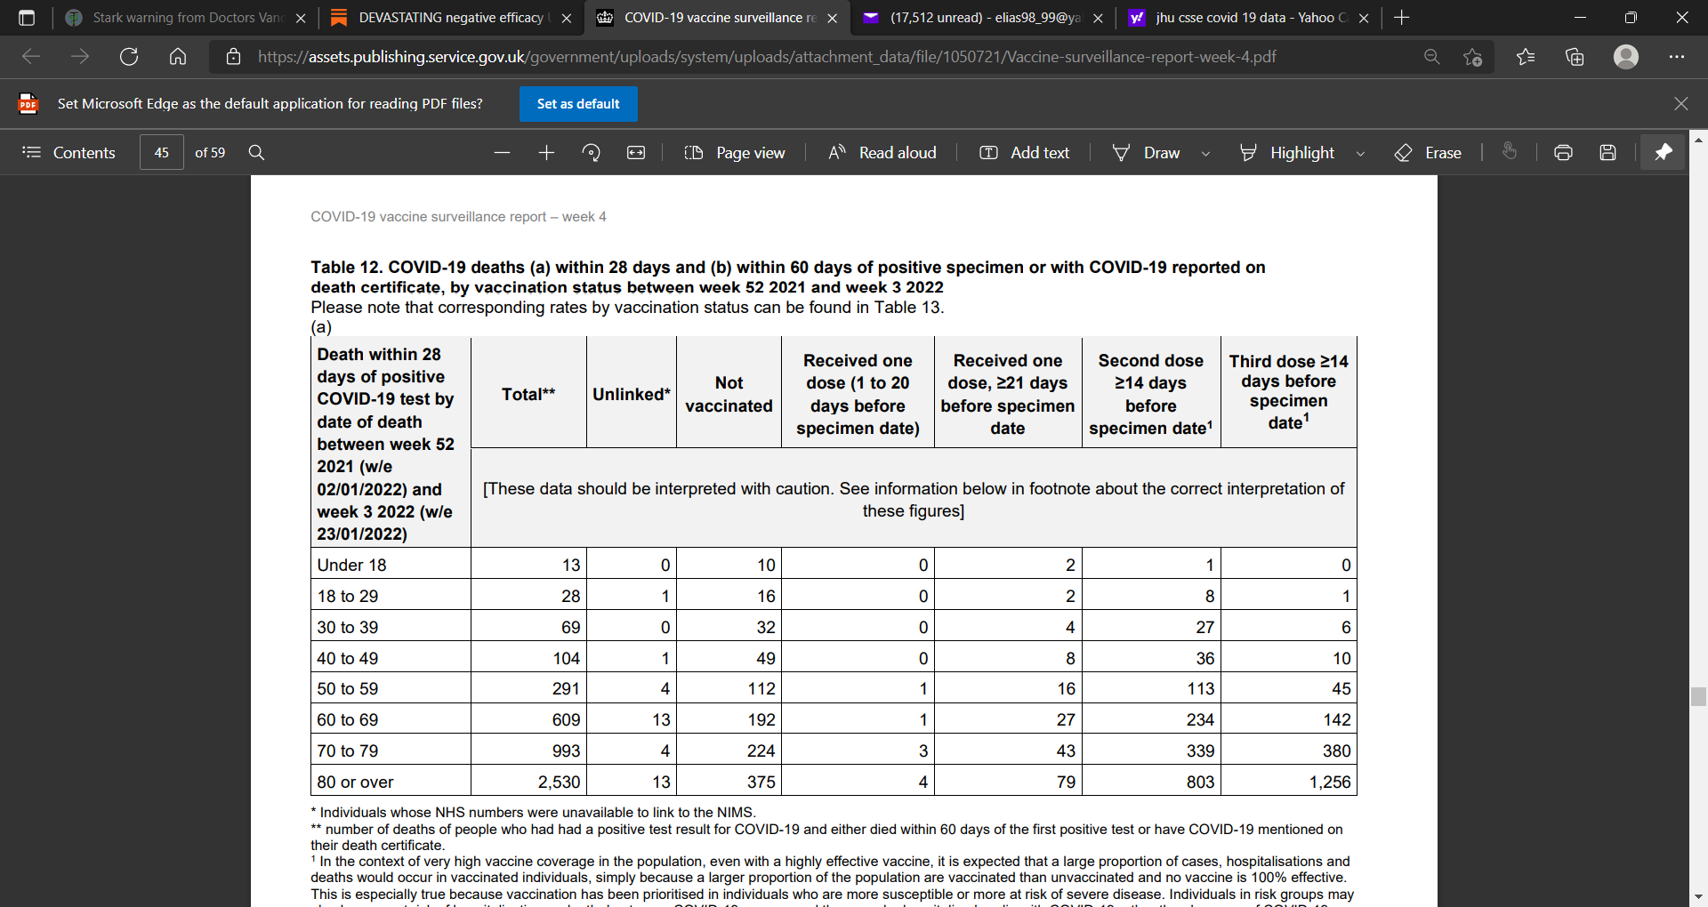This screenshot has width=1708, height=907.
Task: Start Read aloud for the PDF
Action: tap(882, 153)
